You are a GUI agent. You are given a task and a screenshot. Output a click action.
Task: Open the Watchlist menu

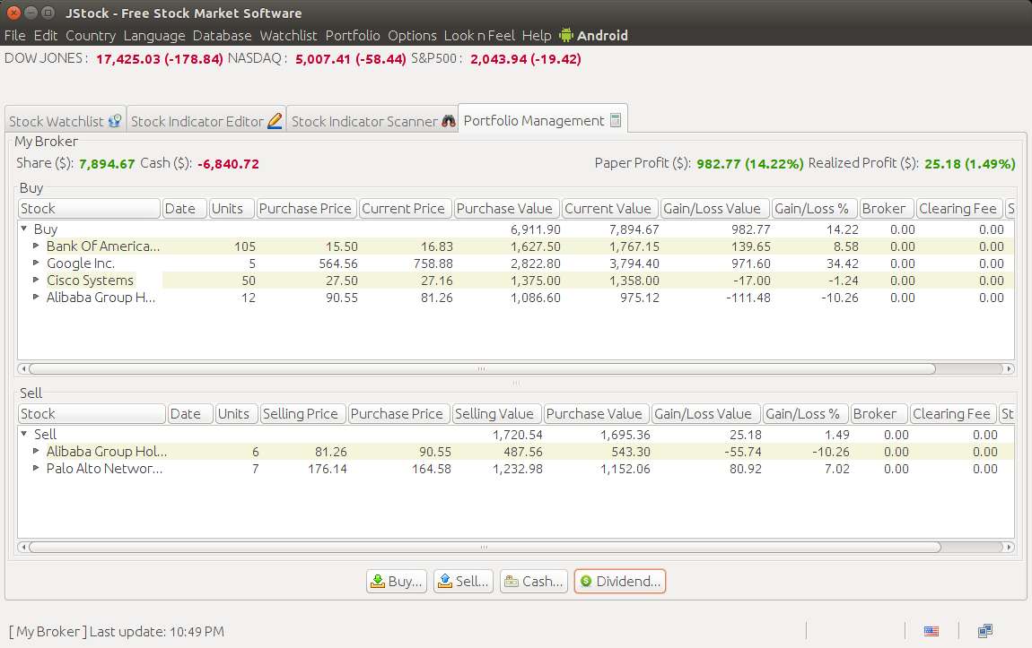coord(288,36)
